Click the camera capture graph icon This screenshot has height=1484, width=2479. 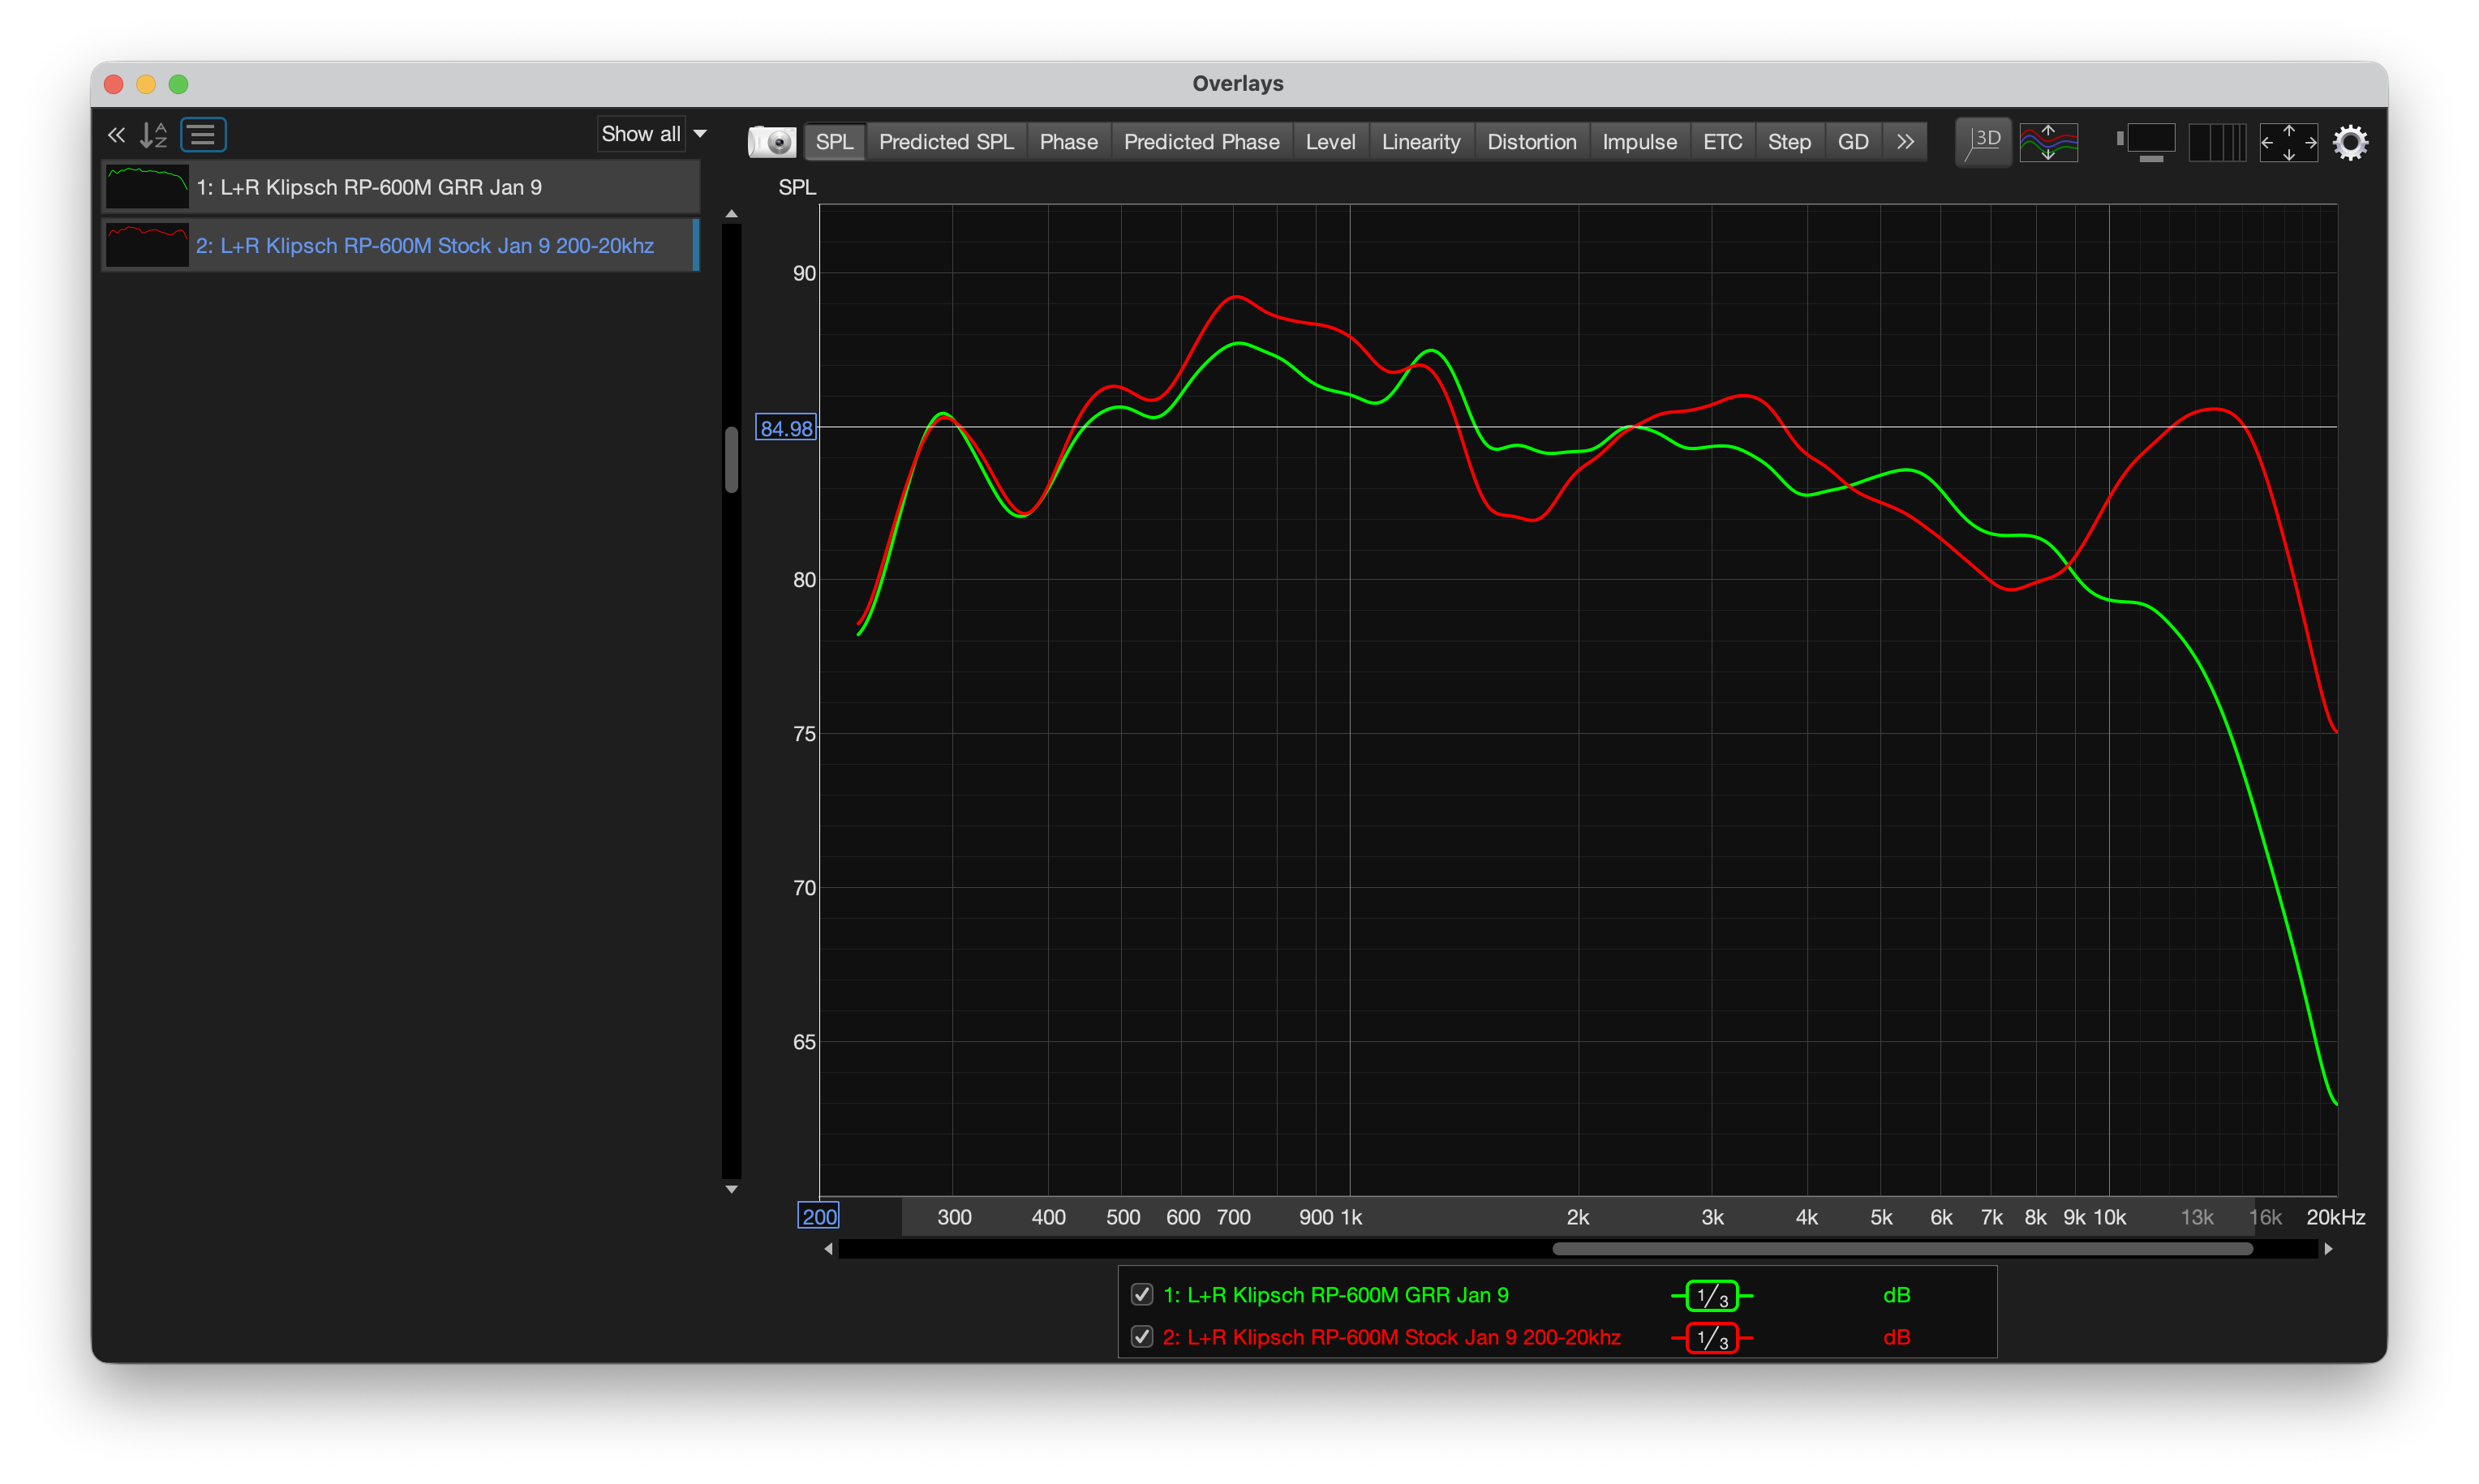point(772,142)
